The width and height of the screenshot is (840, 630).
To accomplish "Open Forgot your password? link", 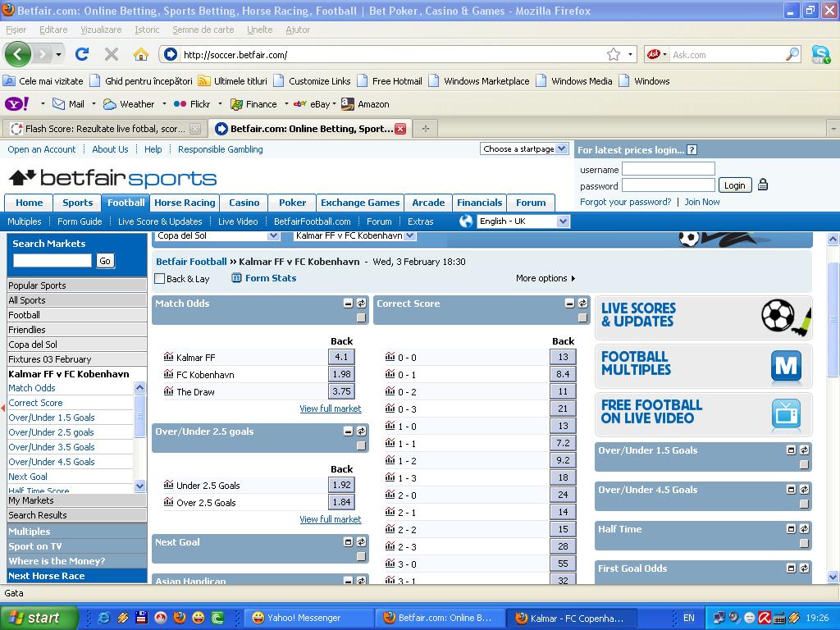I will point(625,202).
